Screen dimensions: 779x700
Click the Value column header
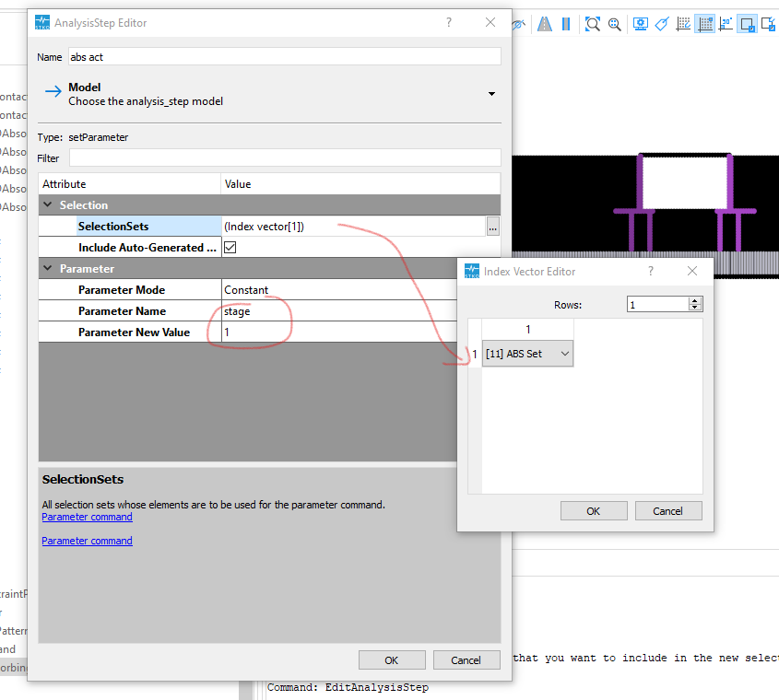coord(360,183)
